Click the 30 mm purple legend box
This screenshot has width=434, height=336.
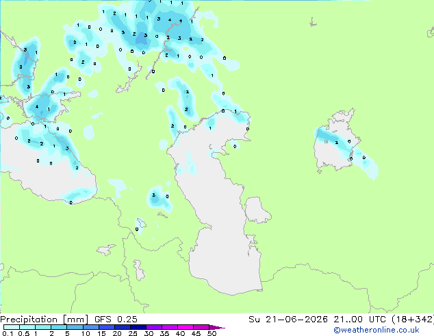click(x=154, y=327)
